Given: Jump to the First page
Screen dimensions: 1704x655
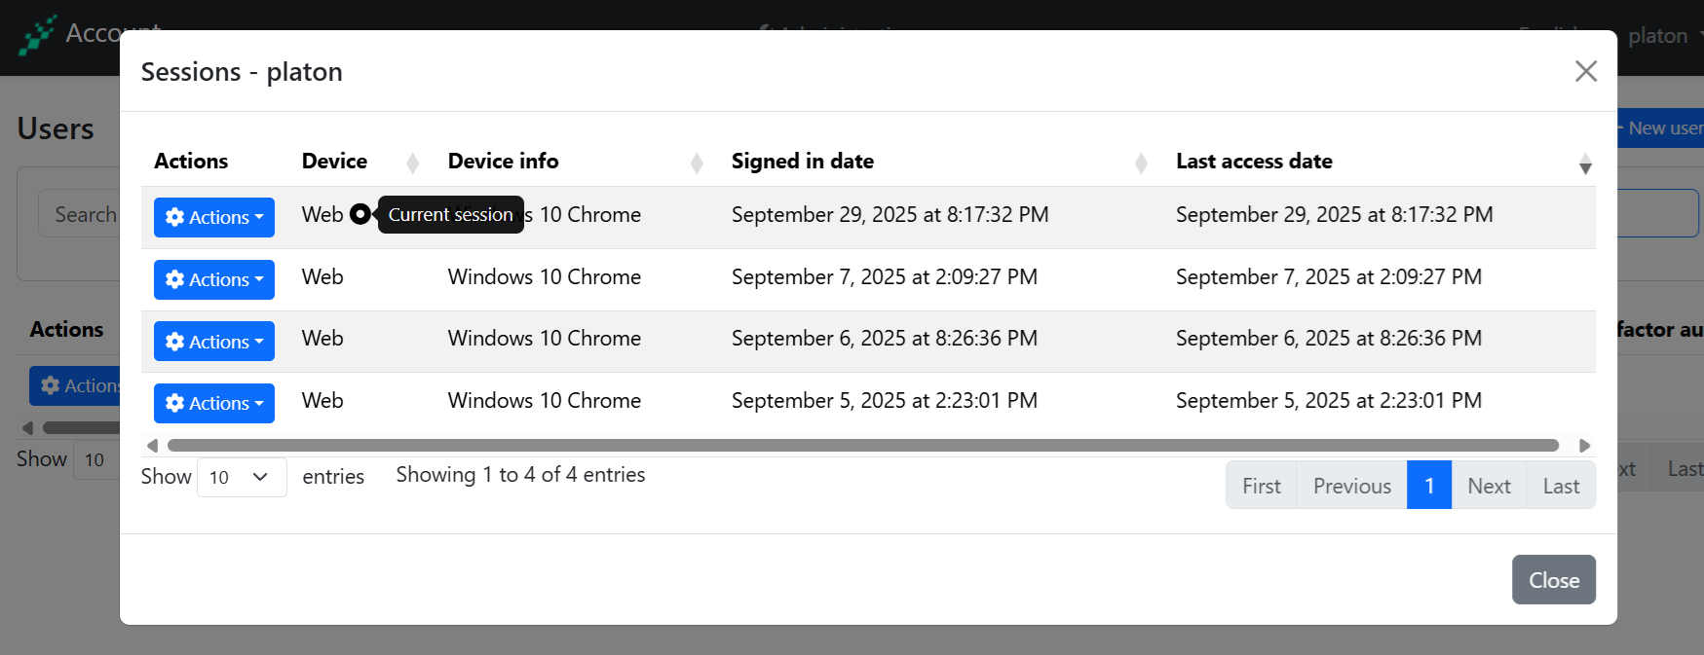Looking at the screenshot, I should pyautogui.click(x=1261, y=486).
